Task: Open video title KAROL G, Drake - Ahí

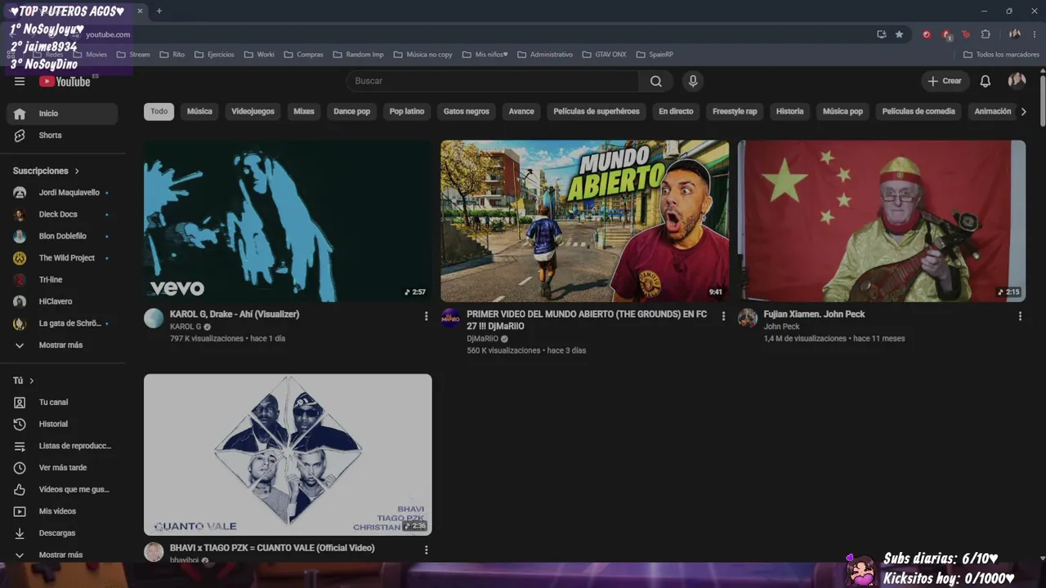Action: coord(235,314)
